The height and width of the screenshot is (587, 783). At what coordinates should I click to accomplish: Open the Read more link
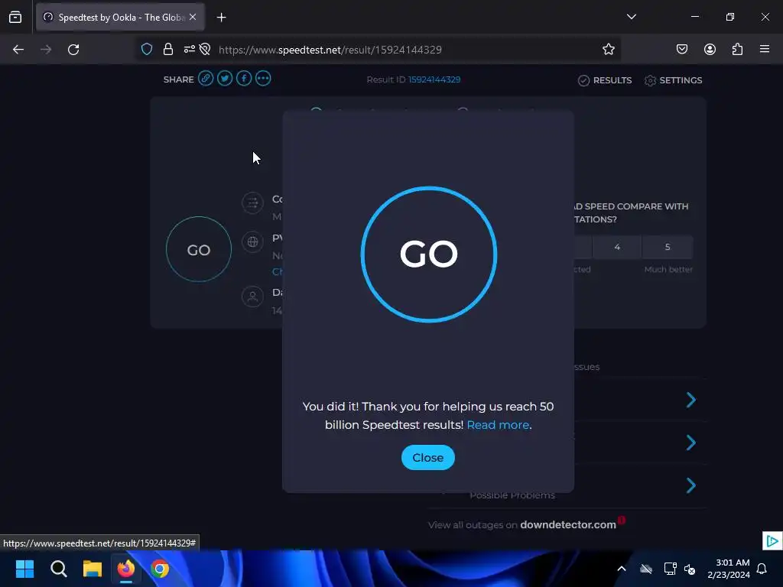(x=498, y=425)
